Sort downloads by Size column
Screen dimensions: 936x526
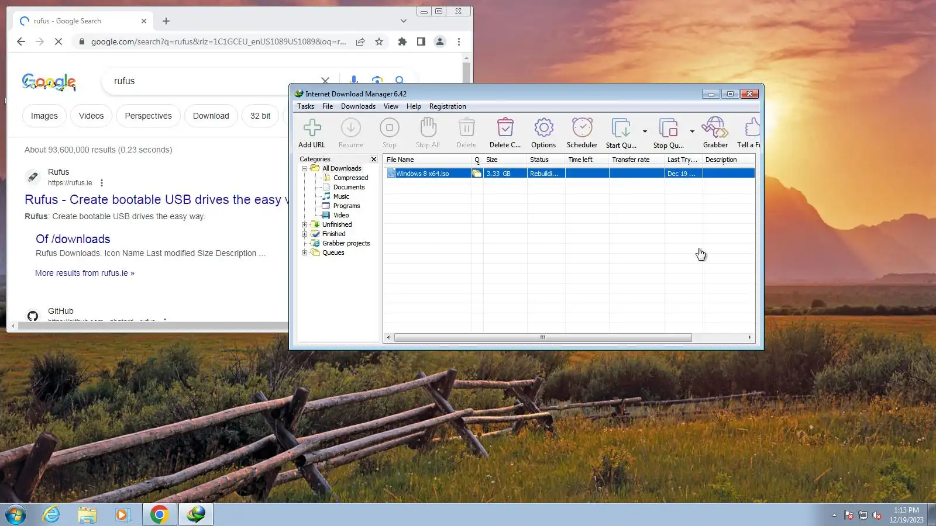(505, 160)
